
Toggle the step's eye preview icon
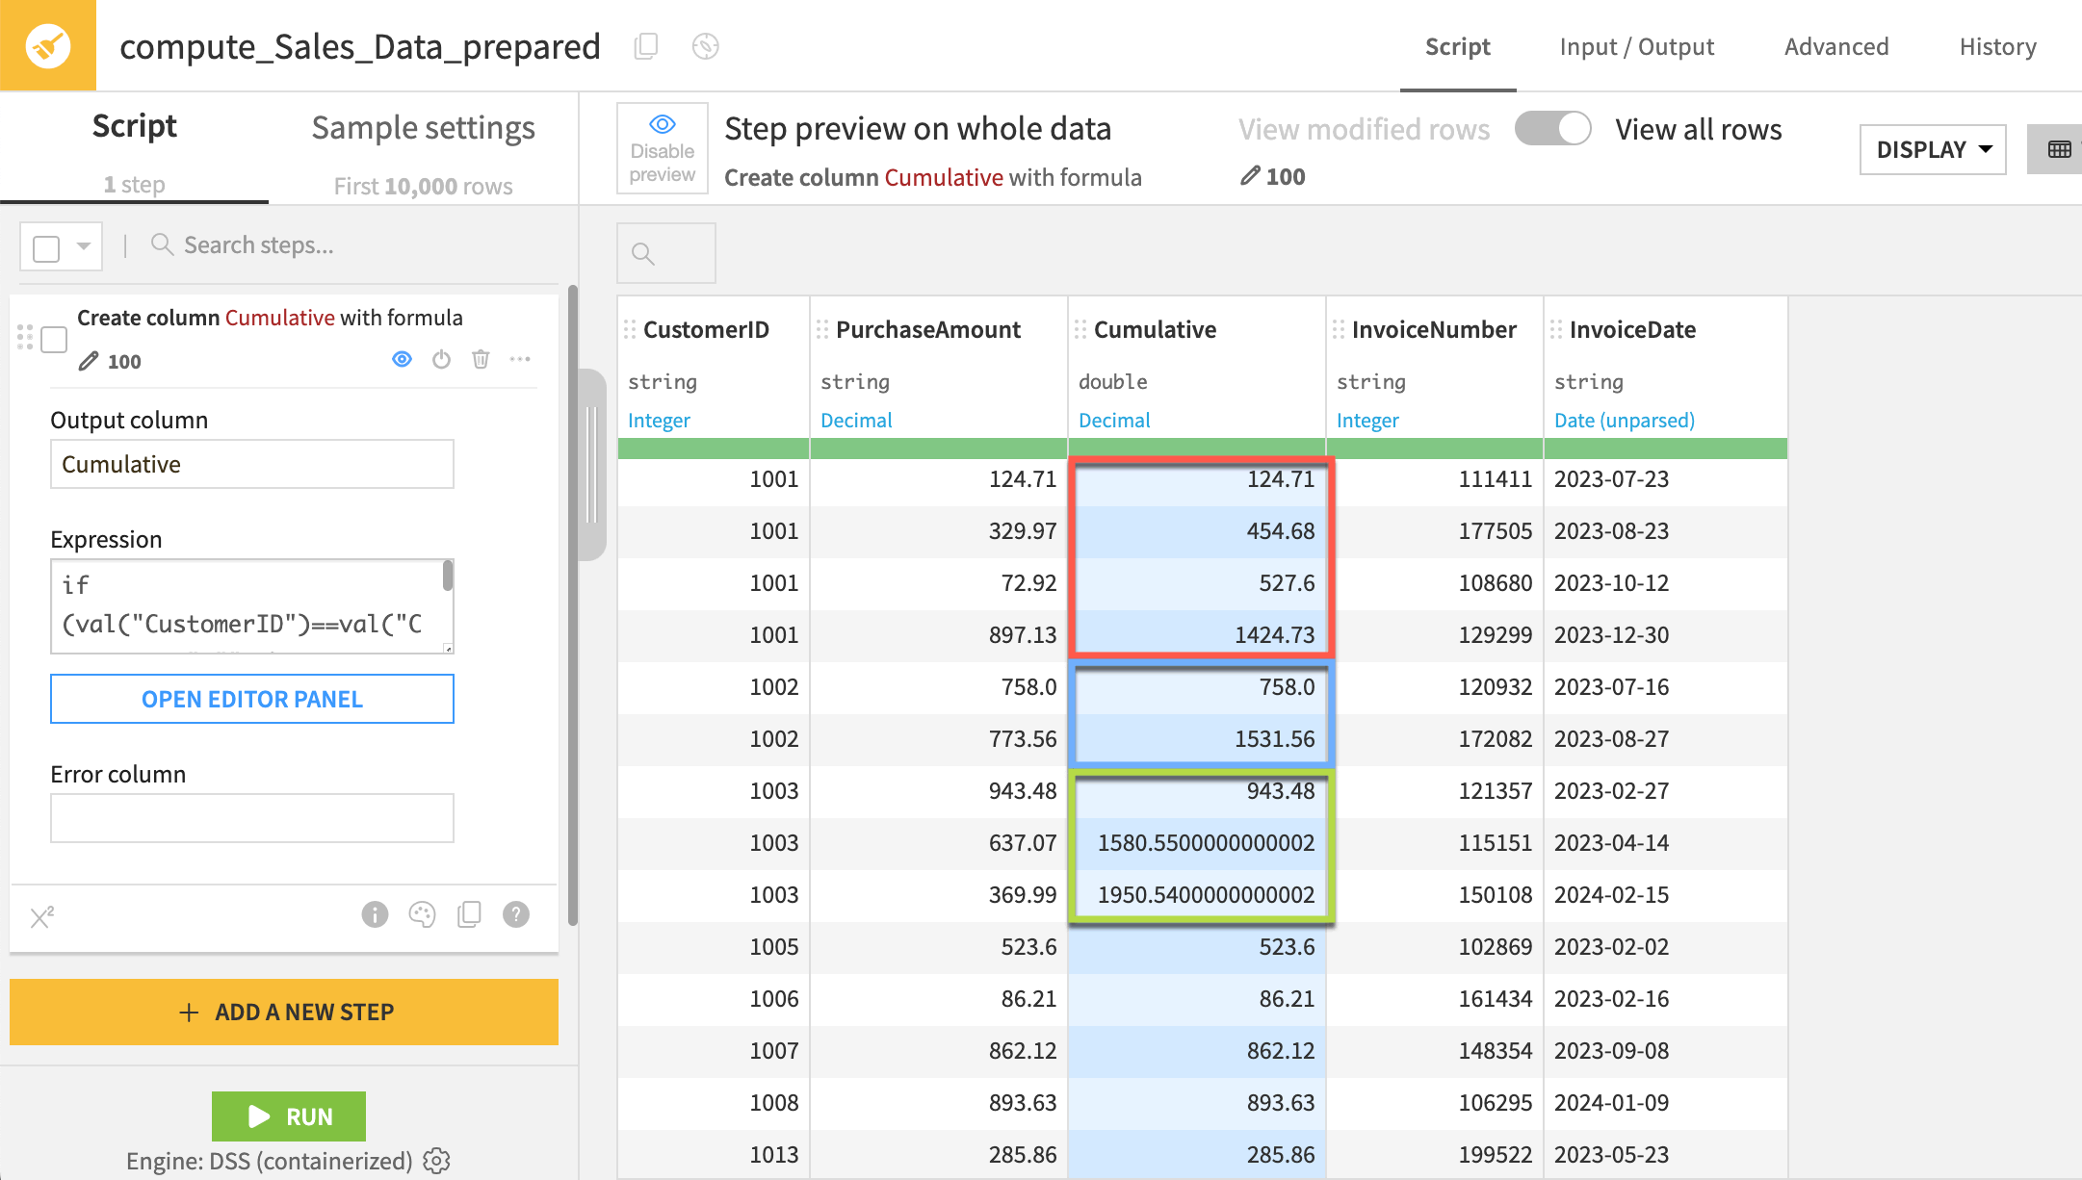click(x=402, y=359)
